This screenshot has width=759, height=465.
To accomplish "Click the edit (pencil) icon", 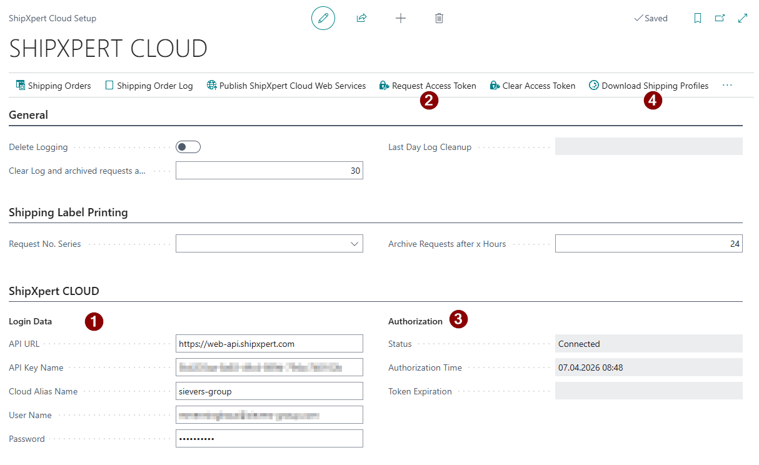I will tap(323, 18).
